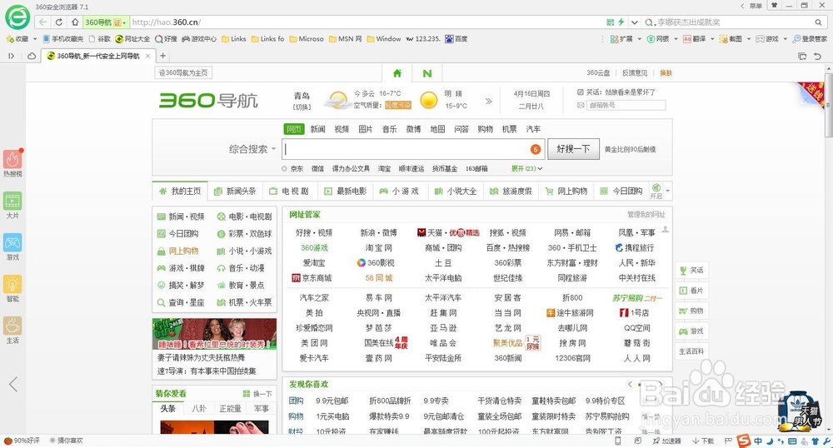Click the cloud sync icon beside tabs
The image size is (833, 448).
(x=32, y=56)
